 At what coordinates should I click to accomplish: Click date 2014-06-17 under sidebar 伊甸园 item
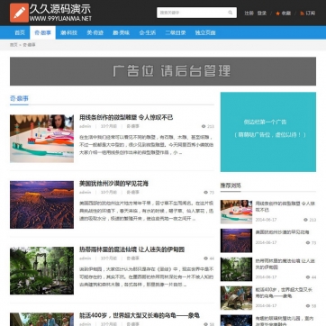coord(266,277)
